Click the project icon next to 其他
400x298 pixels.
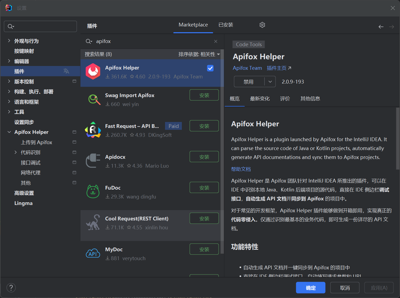coord(74,183)
